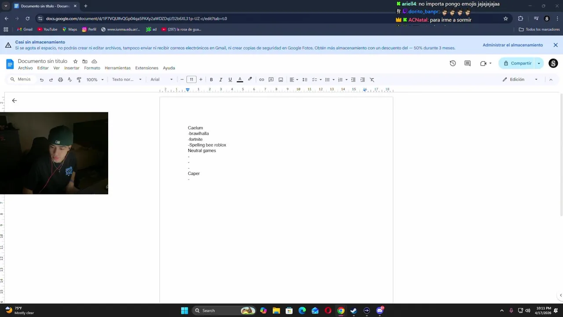Dismiss the storage warning banner

[x=556, y=45]
